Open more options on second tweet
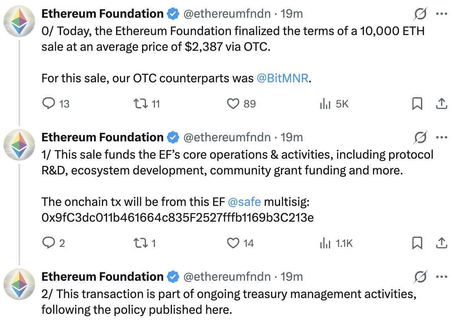The height and width of the screenshot is (326, 454). (x=442, y=137)
